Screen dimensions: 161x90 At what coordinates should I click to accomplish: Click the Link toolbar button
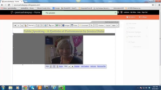click(x=52, y=25)
